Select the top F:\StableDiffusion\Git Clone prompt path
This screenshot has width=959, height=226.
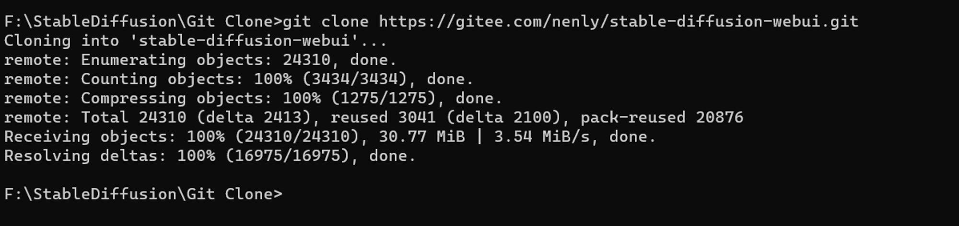[x=141, y=22]
